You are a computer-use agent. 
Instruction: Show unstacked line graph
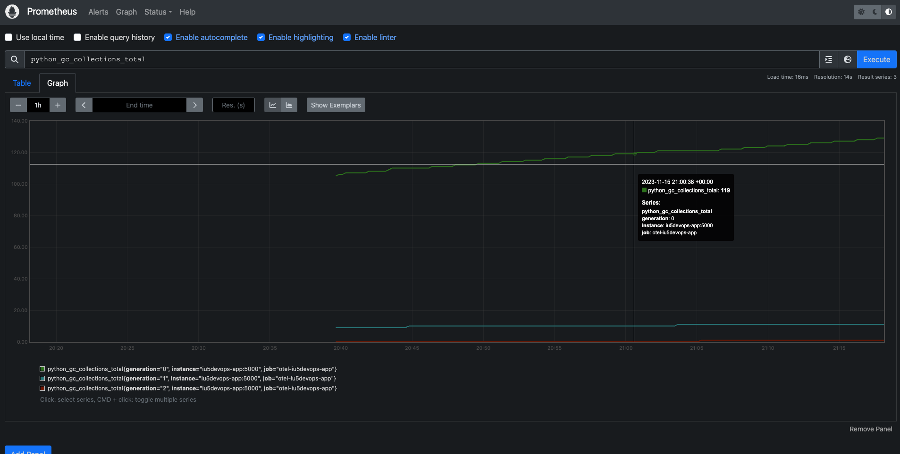point(273,105)
